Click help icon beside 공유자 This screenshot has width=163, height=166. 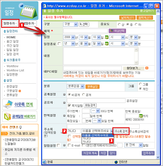tap(64, 103)
